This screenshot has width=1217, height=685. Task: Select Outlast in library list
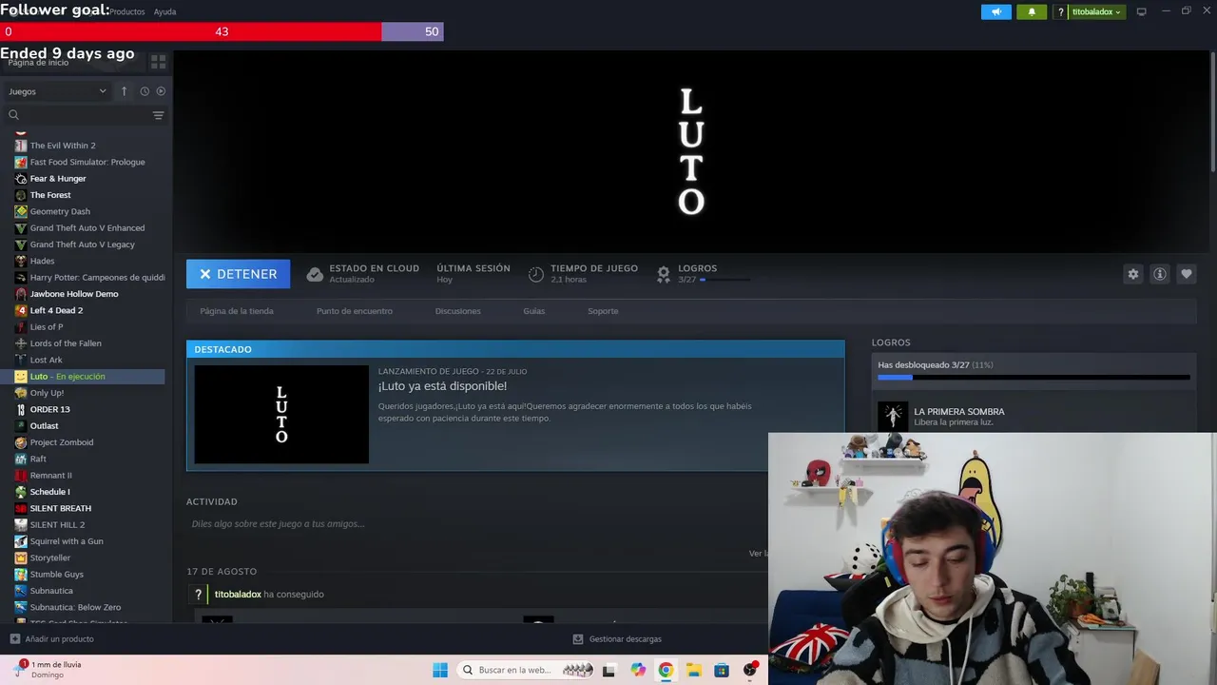44,426
